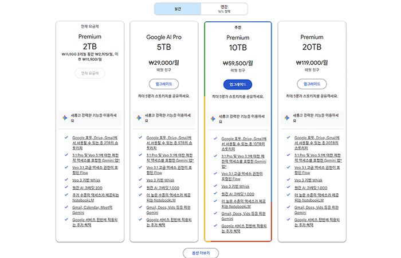The width and height of the screenshot is (401, 258).
Task: Switch to the 월간 (monthly) billing tab
Action: (177, 9)
